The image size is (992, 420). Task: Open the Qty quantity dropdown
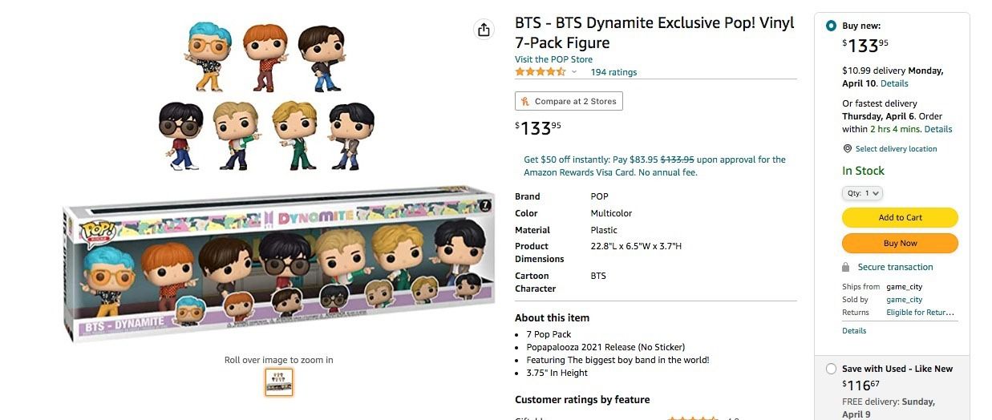point(862,193)
